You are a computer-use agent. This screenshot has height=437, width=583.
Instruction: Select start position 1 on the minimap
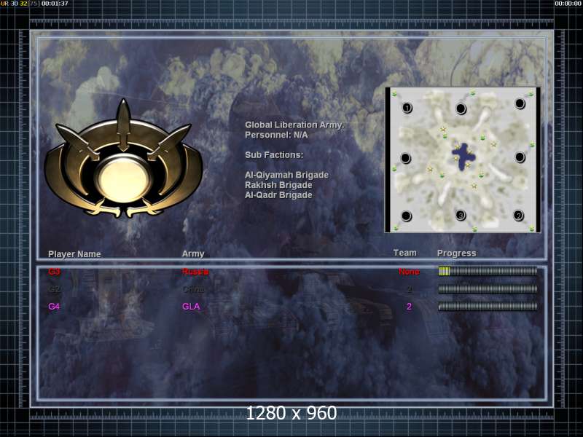(407, 108)
